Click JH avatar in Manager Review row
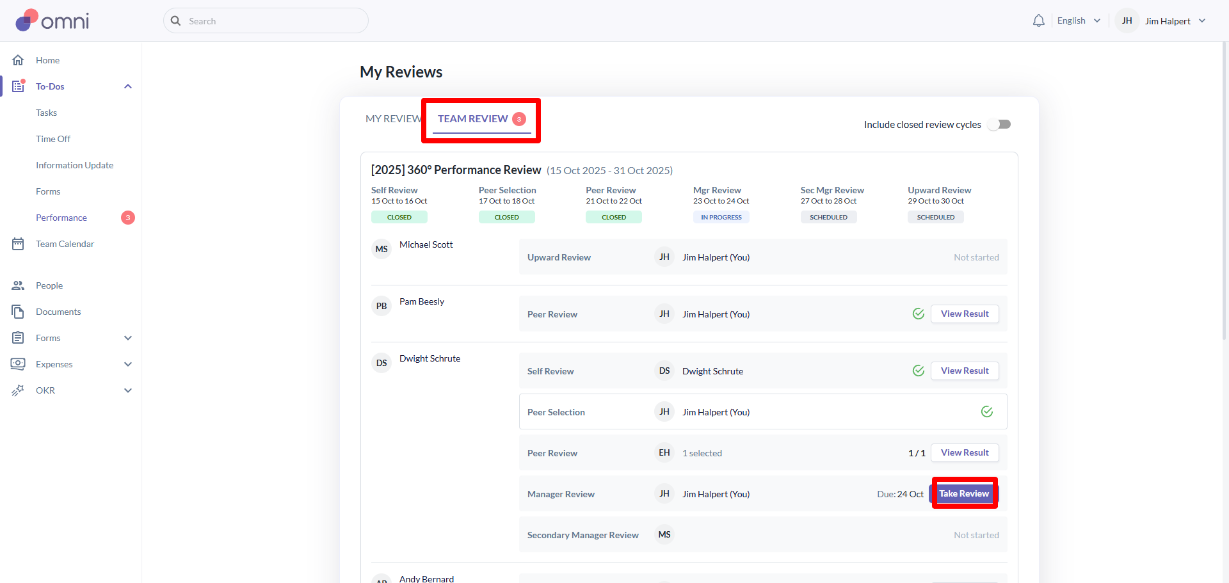Image resolution: width=1229 pixels, height=583 pixels. click(664, 493)
